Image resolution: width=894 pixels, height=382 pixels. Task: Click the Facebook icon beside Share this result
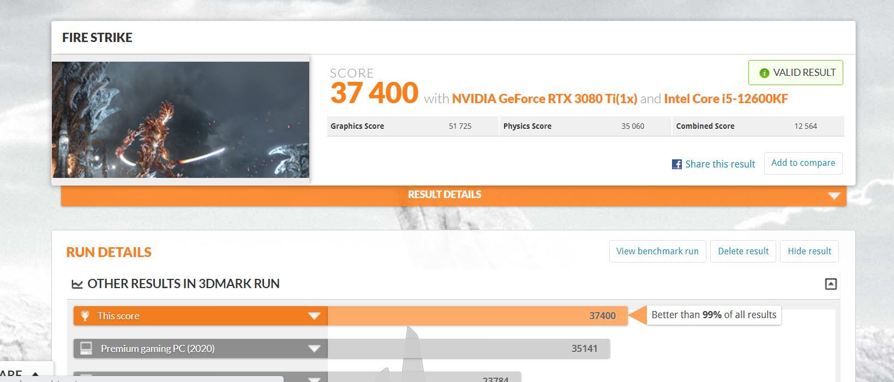point(676,164)
